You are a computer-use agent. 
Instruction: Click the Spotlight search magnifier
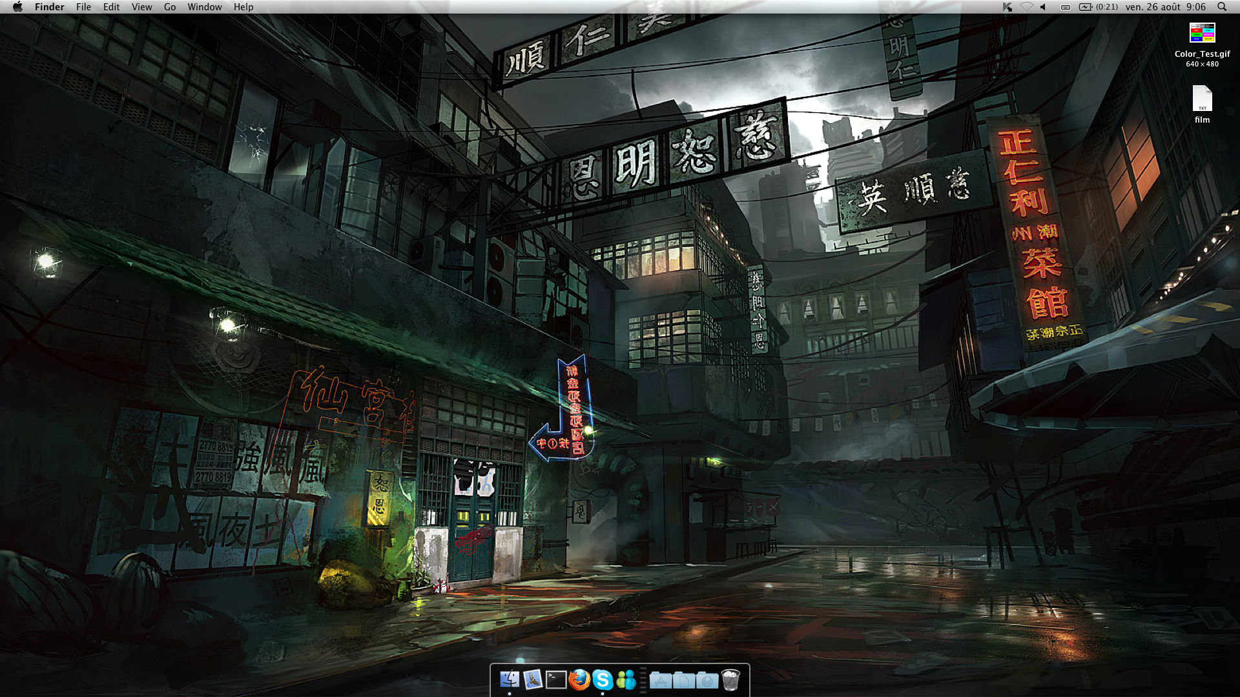[1222, 7]
